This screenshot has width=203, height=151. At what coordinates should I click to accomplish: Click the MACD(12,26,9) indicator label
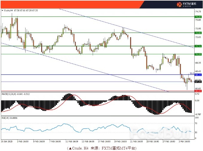tap(11, 94)
